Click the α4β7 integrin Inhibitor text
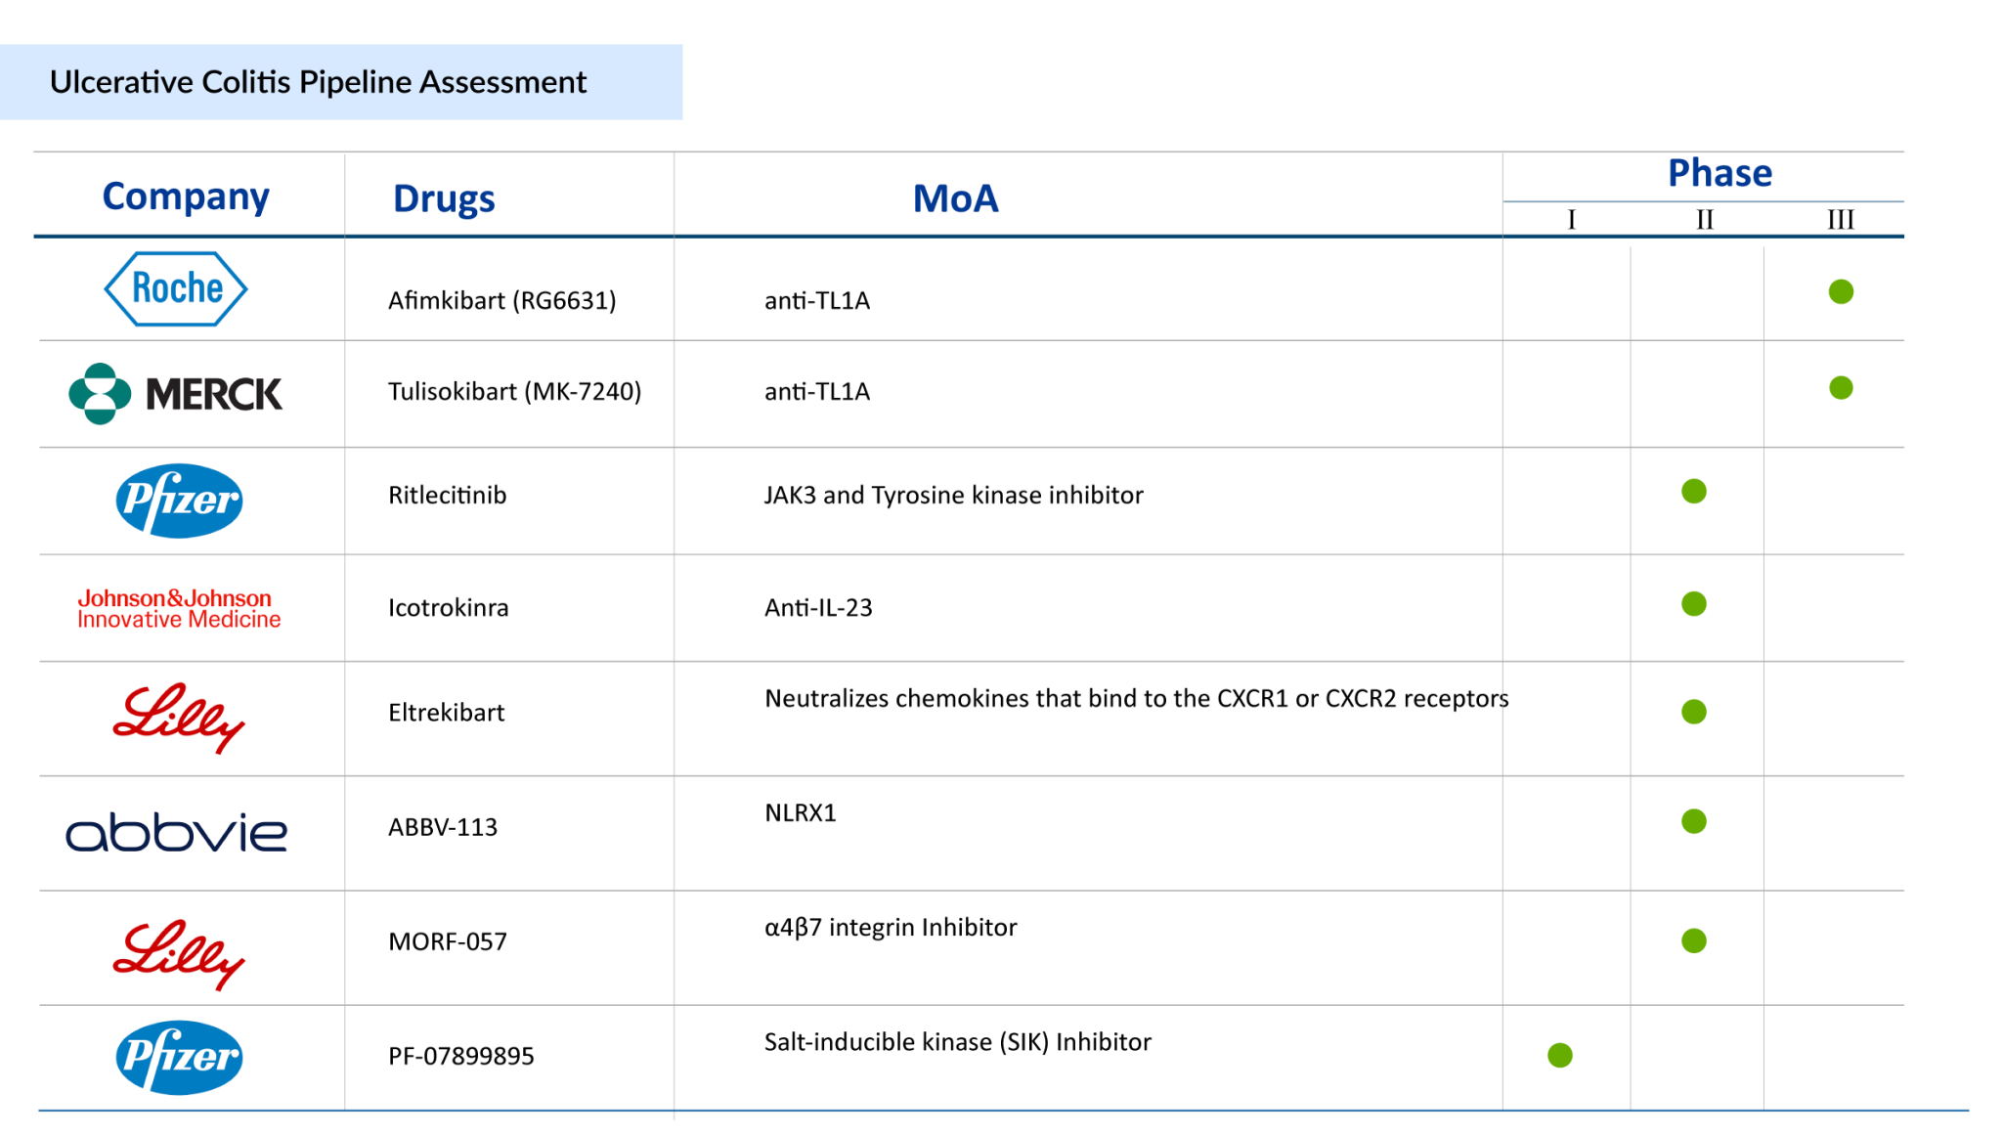2002x1135 pixels. coord(891,927)
